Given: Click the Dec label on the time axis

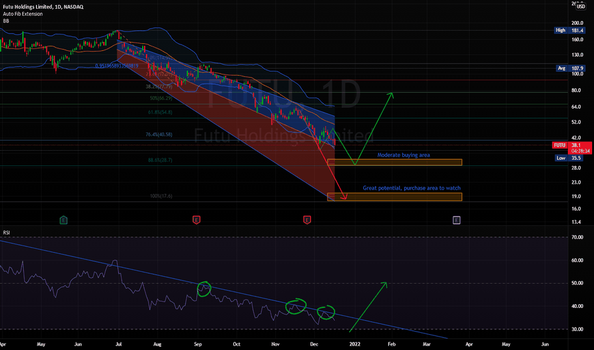Looking at the screenshot, I should click(314, 344).
